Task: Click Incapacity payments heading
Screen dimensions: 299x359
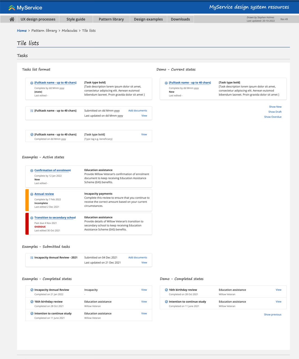Action: (x=98, y=194)
